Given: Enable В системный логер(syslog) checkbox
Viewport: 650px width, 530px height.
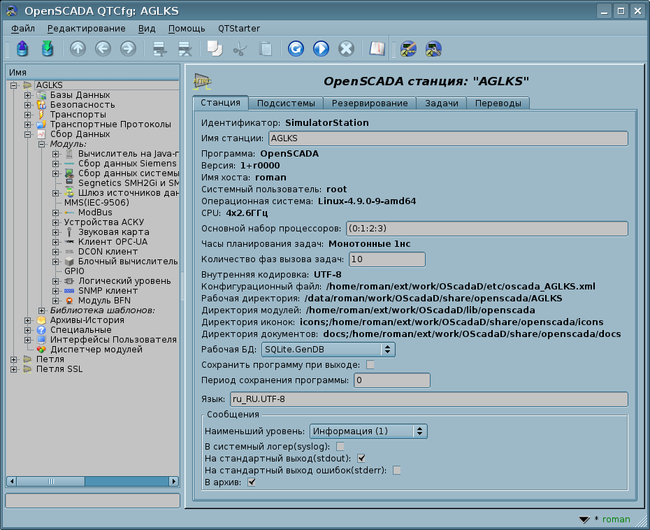Looking at the screenshot, I should (x=340, y=447).
